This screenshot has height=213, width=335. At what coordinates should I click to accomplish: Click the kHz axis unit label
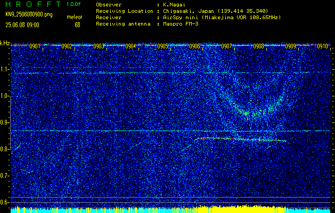5,43
